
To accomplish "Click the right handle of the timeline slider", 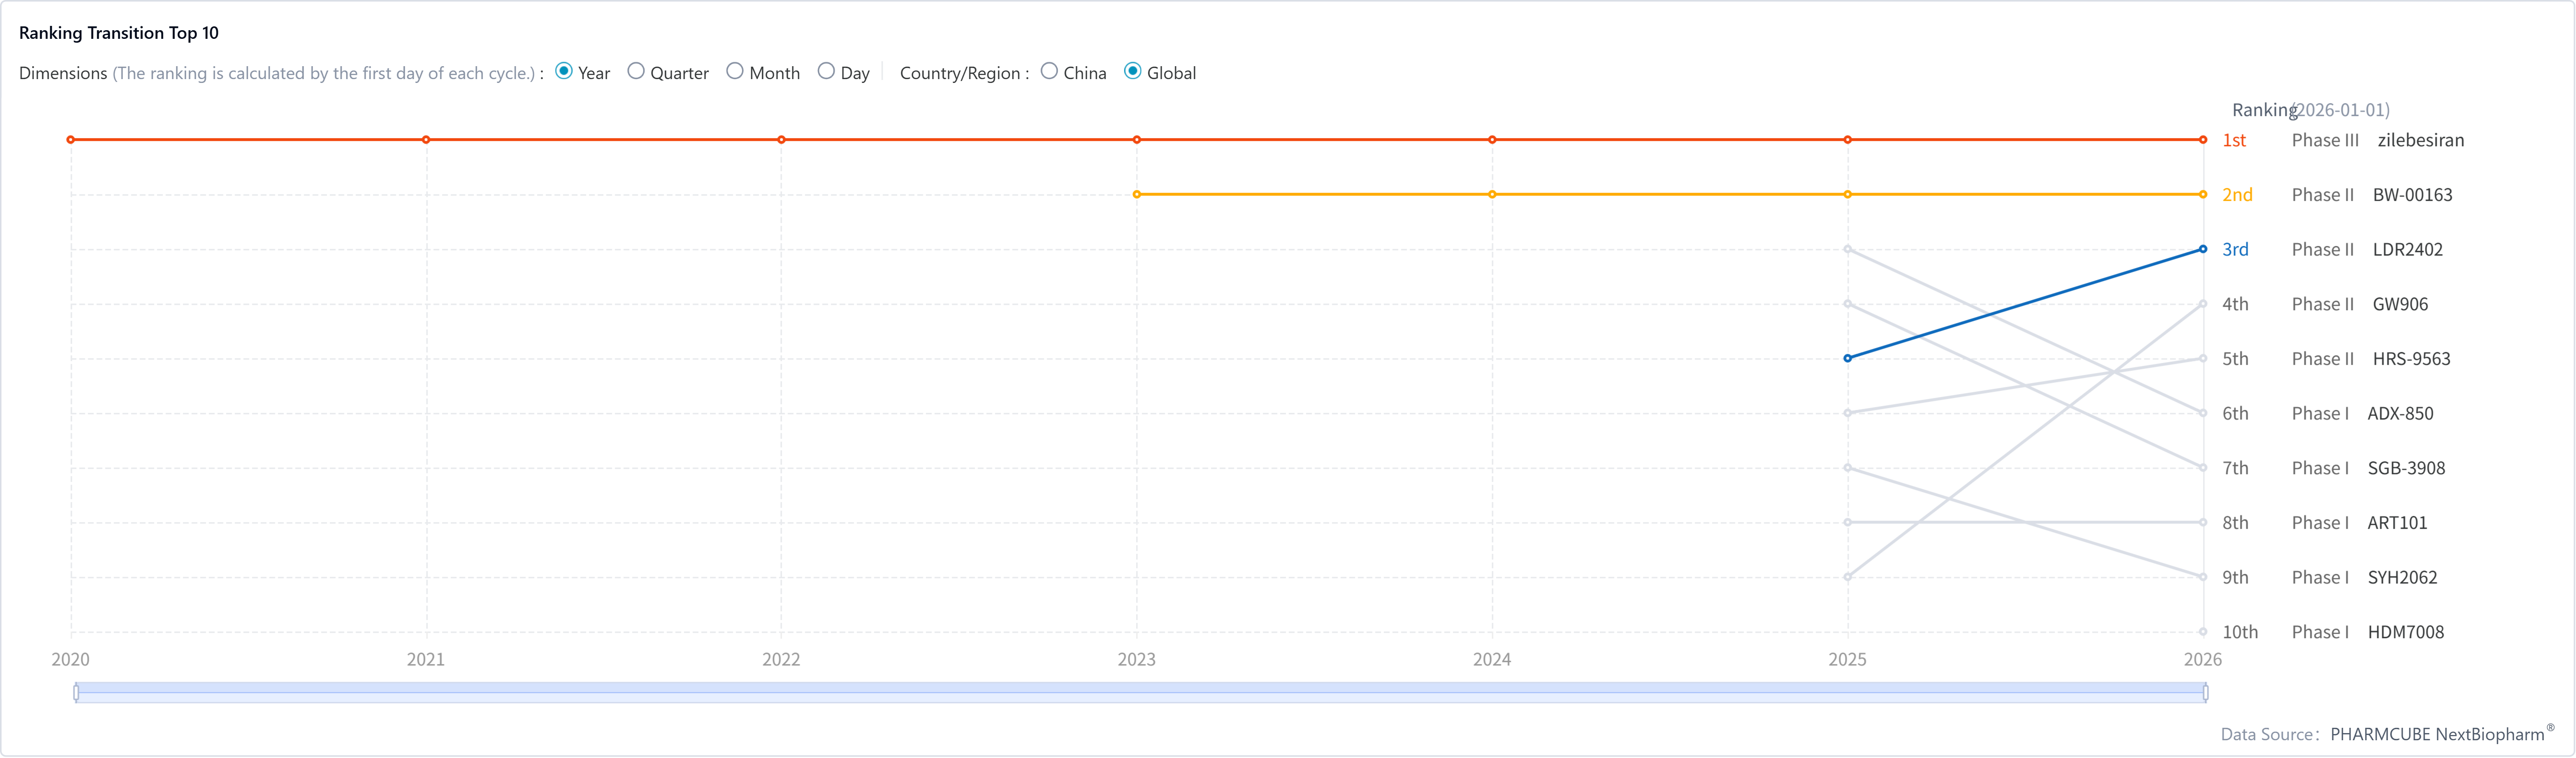I will [2205, 692].
